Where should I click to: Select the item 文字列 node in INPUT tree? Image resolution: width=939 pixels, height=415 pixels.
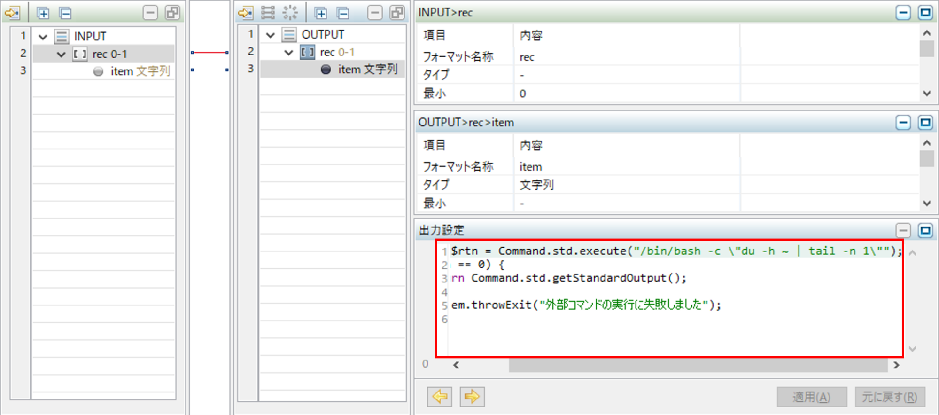tap(139, 71)
